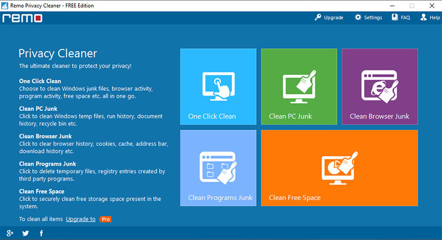Click the app icon in title bar
Viewport: 442px width, 240px height.
tap(5, 6)
